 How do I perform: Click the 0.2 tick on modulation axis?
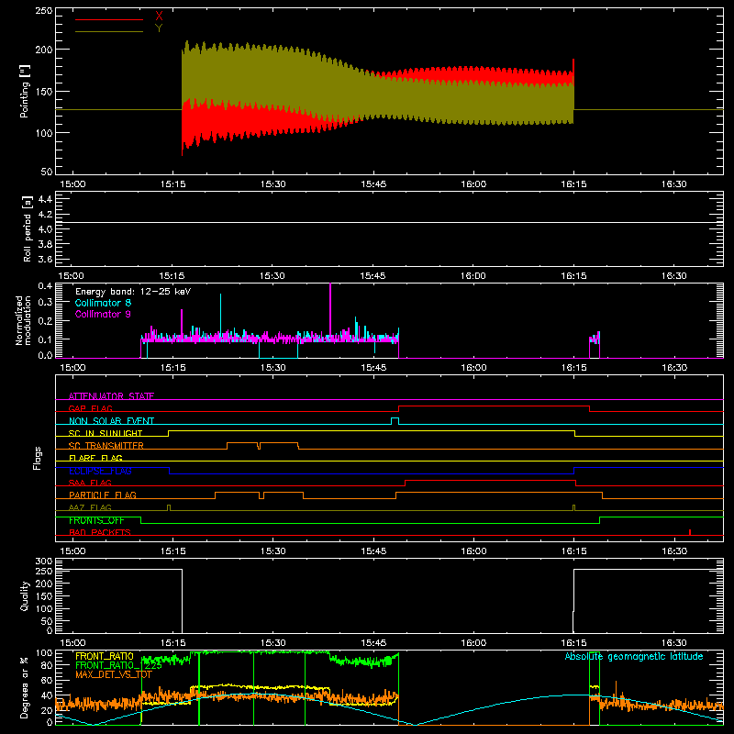[x=45, y=321]
